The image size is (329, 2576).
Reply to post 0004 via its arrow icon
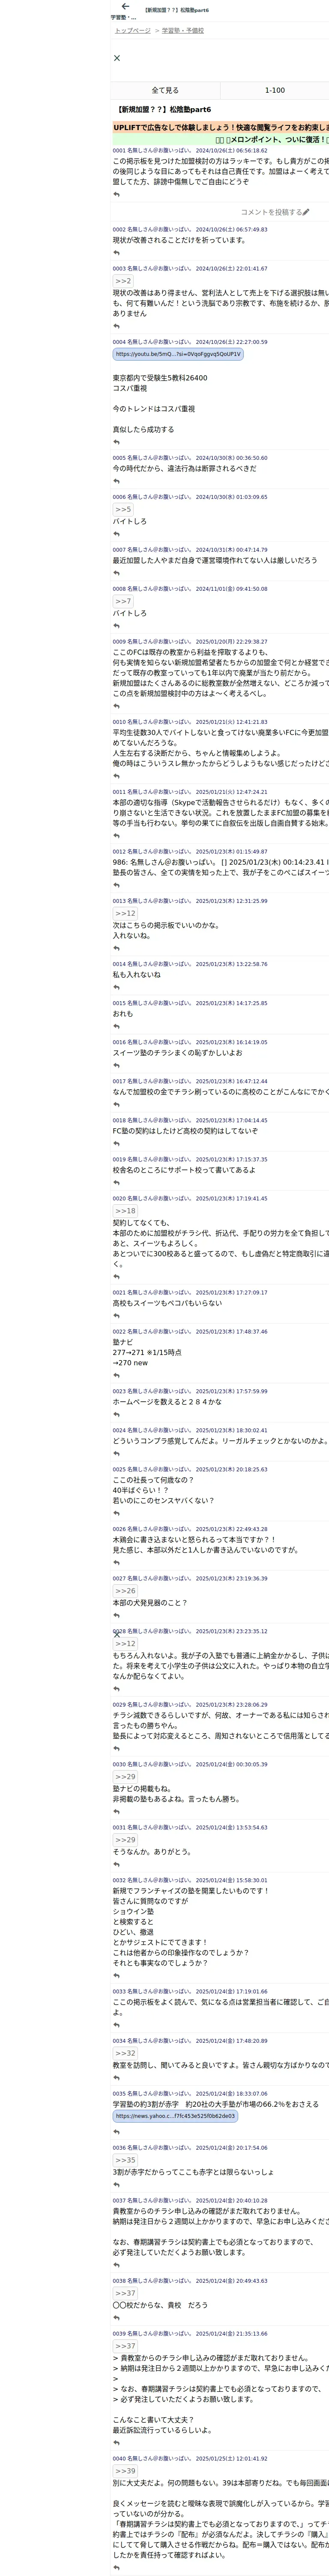117,442
